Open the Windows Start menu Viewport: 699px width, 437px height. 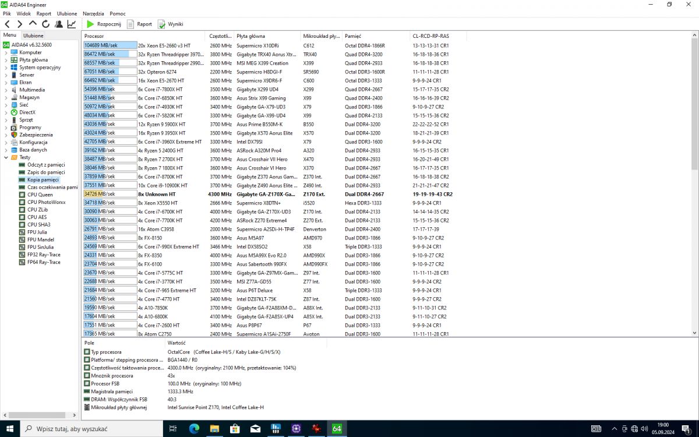tap(10, 428)
